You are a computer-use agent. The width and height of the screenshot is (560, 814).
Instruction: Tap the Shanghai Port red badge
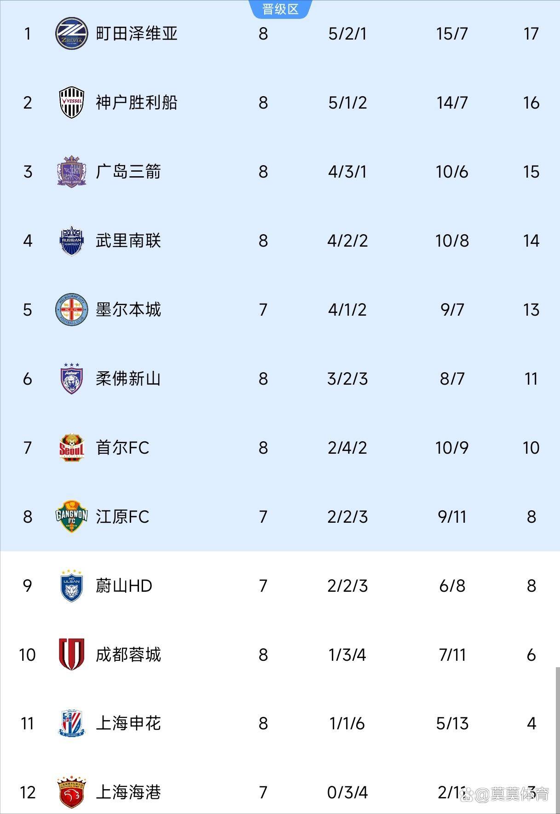coord(71,792)
